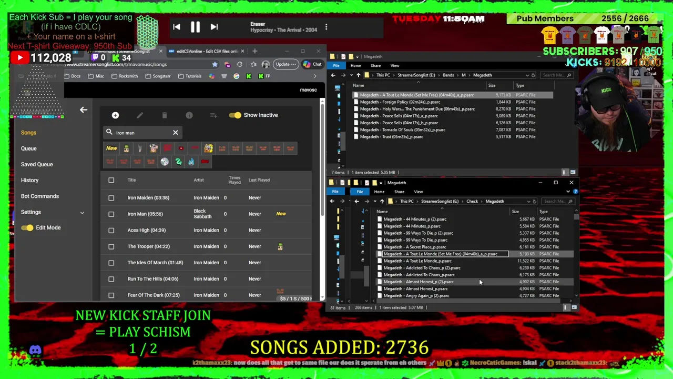The width and height of the screenshot is (673, 379).
Task: Check The Ides Of March row
Action: coord(111,263)
